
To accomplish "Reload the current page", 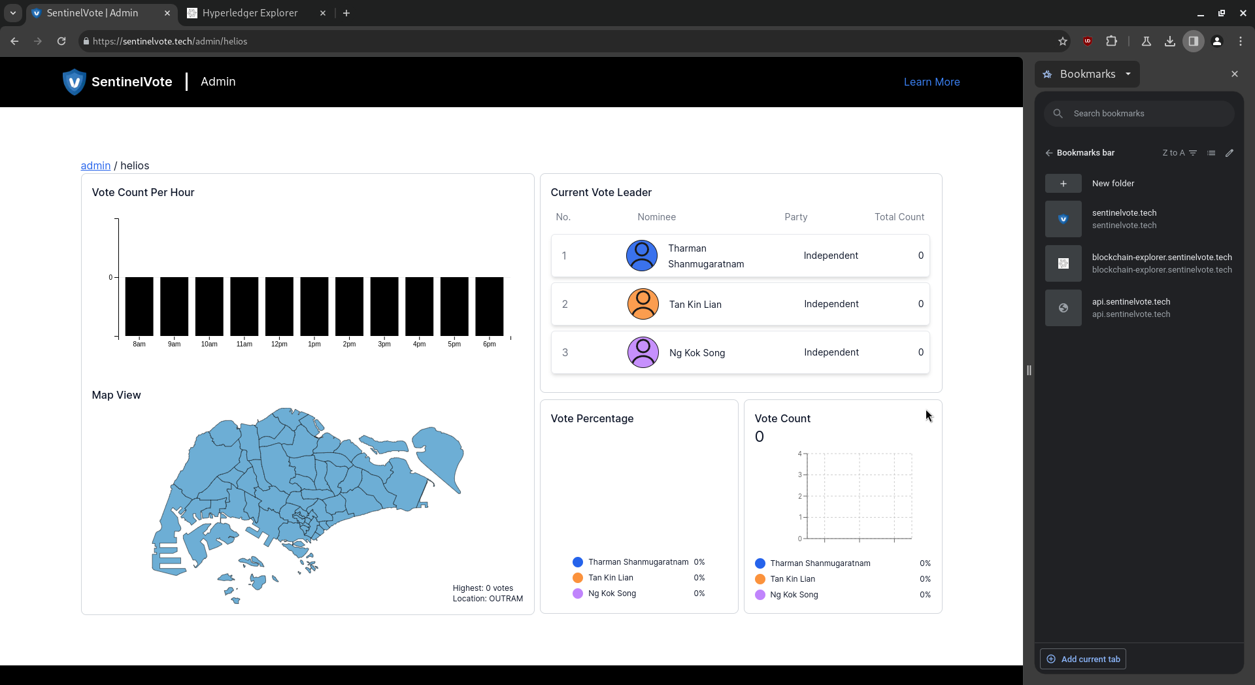I will (61, 41).
